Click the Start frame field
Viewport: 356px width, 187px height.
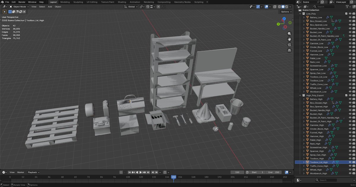pos(258,172)
